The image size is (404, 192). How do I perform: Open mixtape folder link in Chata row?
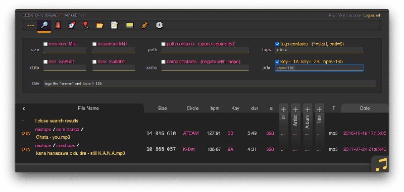coord(43,130)
